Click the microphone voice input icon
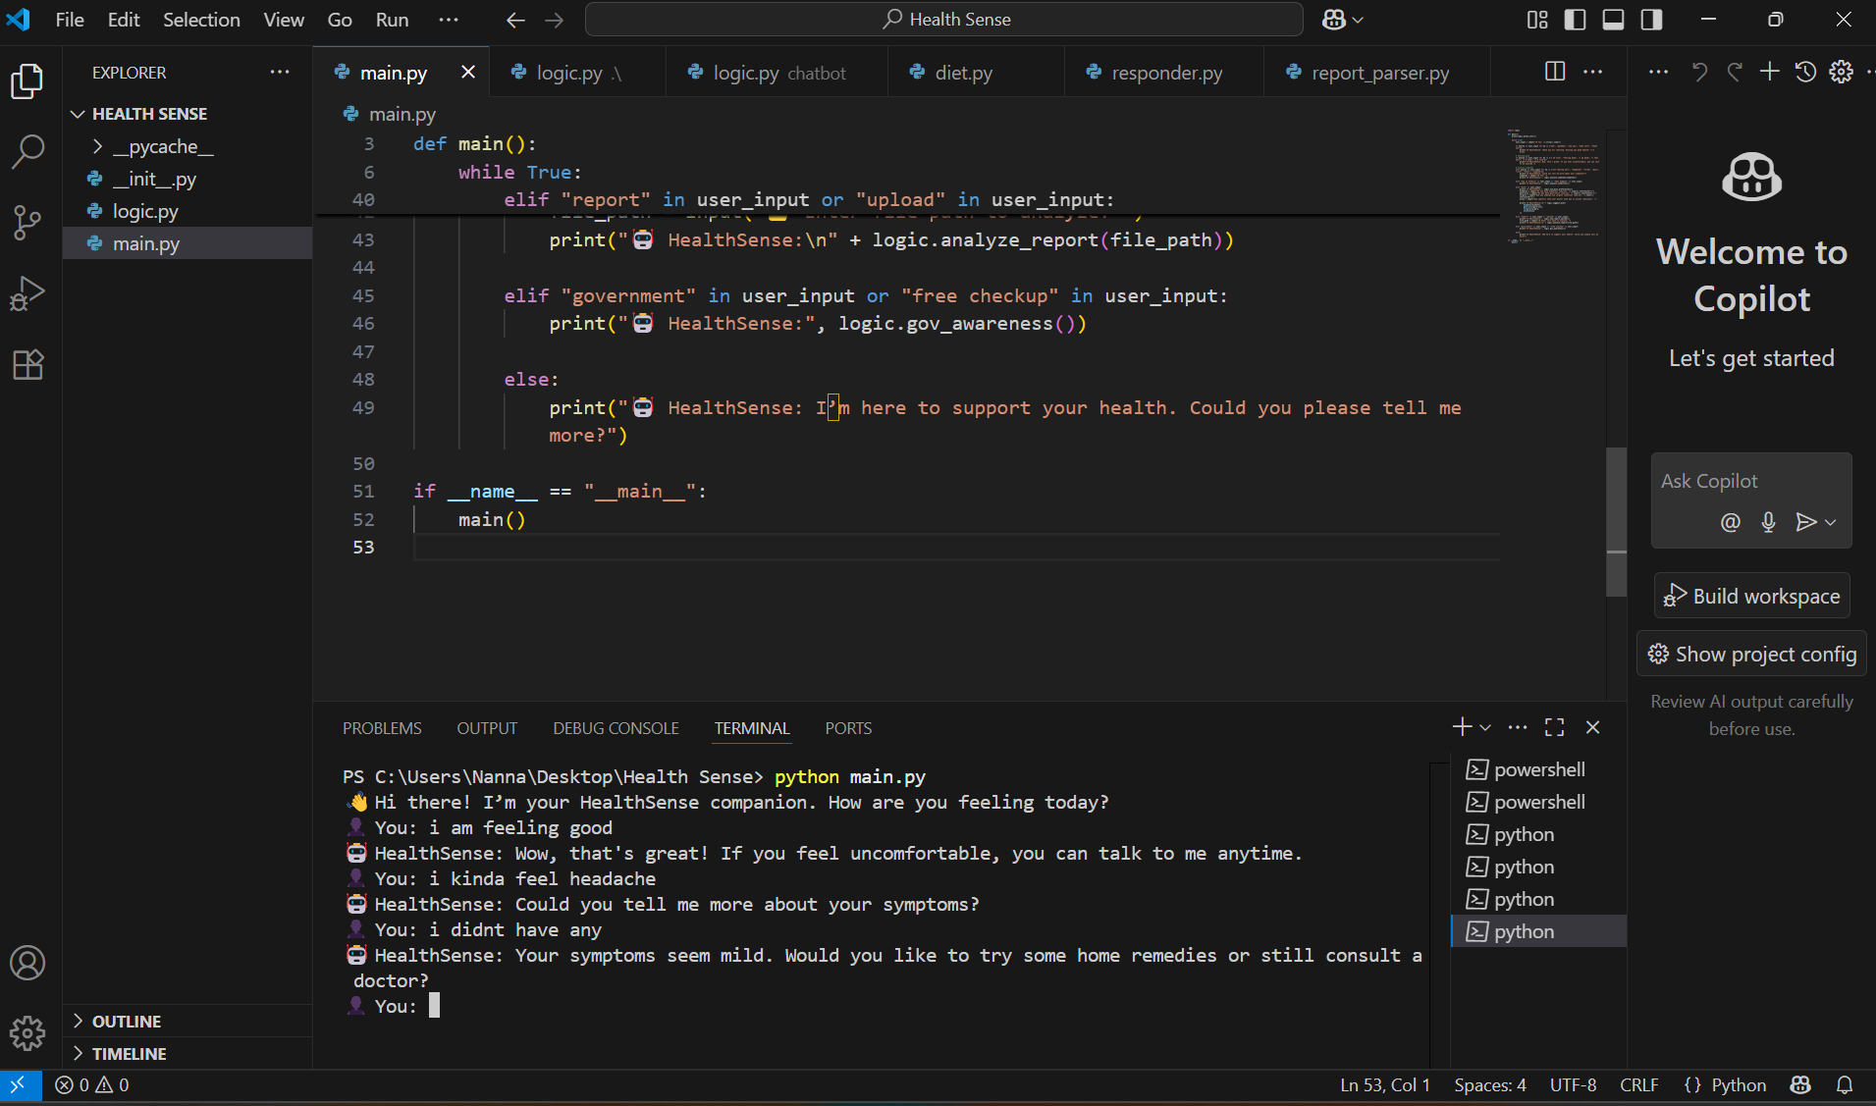This screenshot has width=1876, height=1106. coord(1768,522)
